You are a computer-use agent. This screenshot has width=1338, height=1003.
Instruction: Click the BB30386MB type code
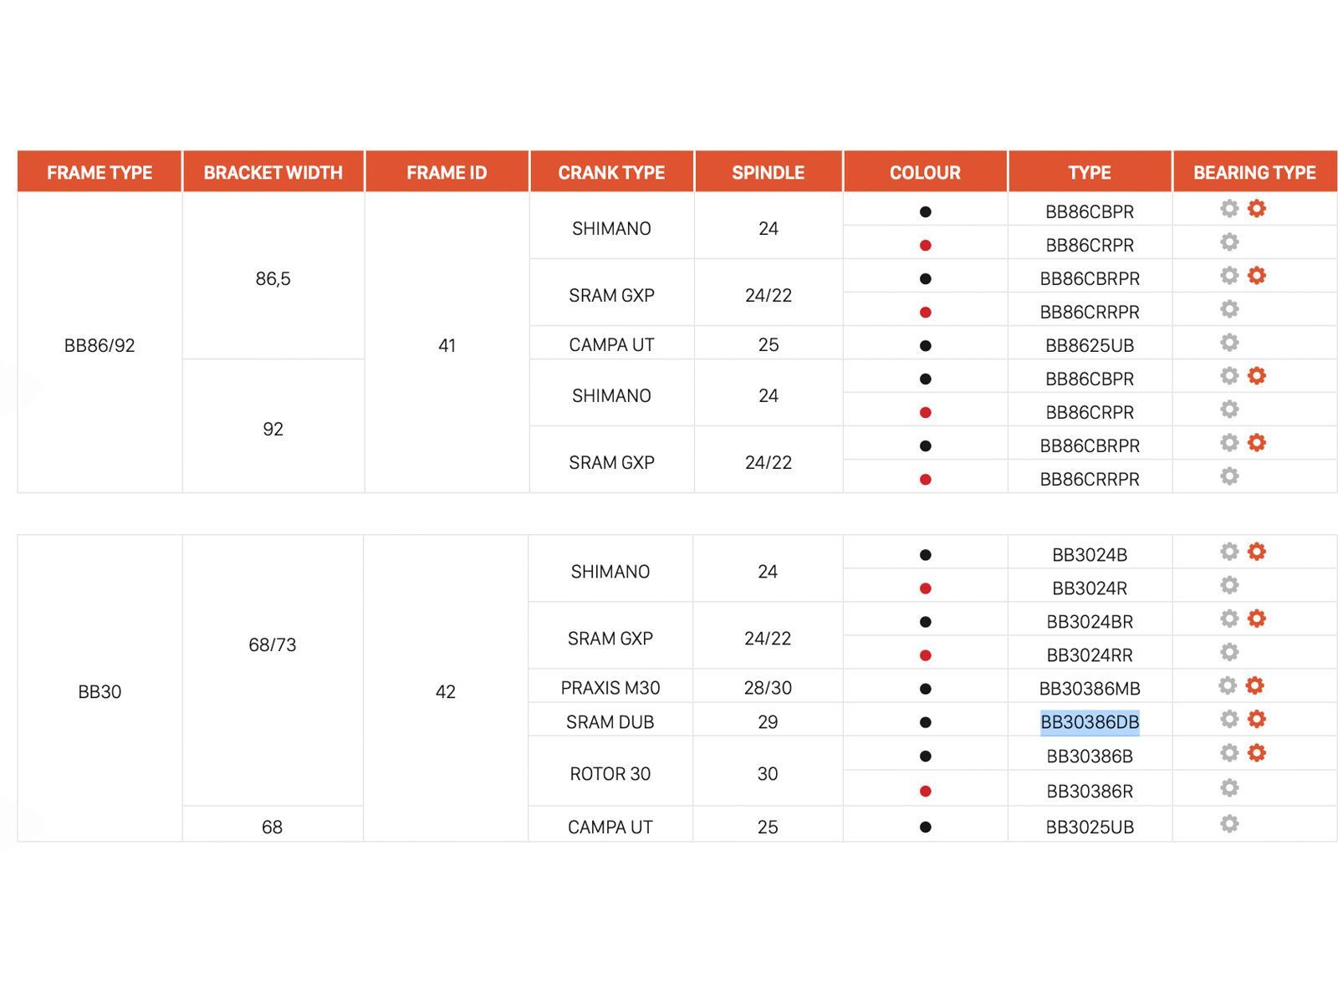[1089, 689]
